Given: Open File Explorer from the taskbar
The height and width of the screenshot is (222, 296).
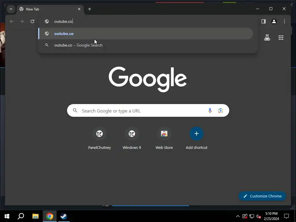Looking at the screenshot, I should 35,216.
